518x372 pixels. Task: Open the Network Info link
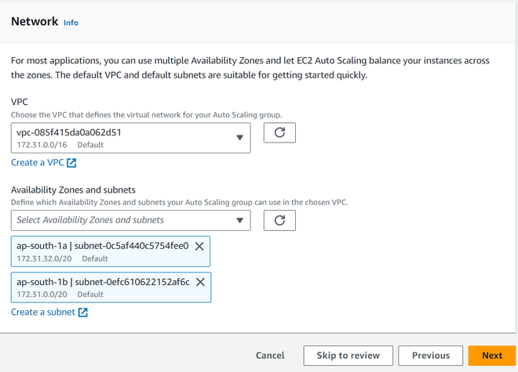[x=71, y=23]
